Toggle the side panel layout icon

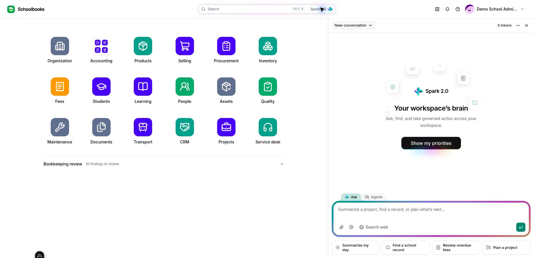coord(437,9)
